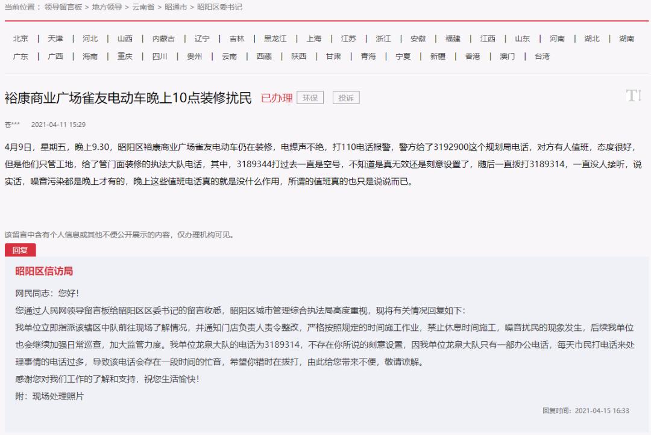Click 北京 in the region navigation bar

[20, 38]
